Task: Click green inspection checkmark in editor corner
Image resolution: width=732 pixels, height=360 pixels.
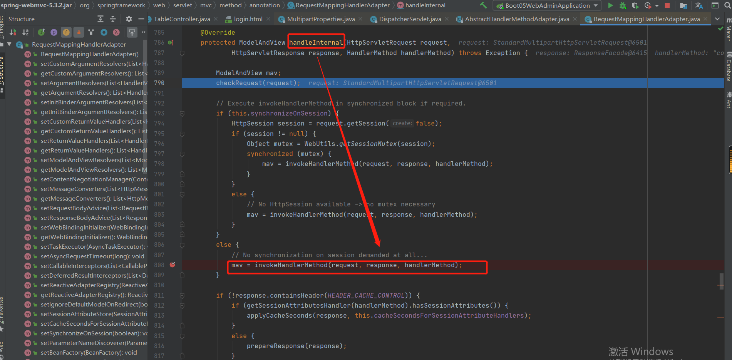Action: click(x=720, y=29)
